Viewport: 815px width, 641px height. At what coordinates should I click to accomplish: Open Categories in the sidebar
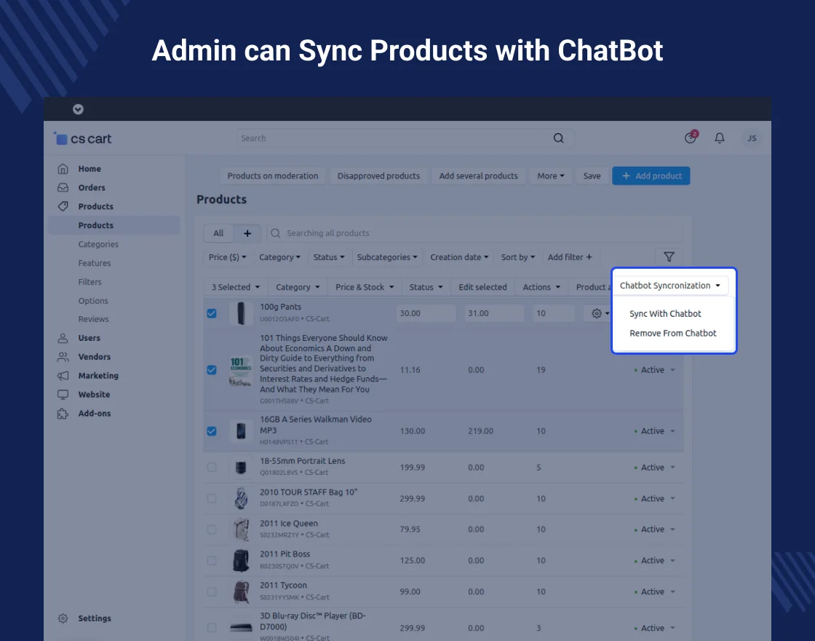(x=98, y=245)
